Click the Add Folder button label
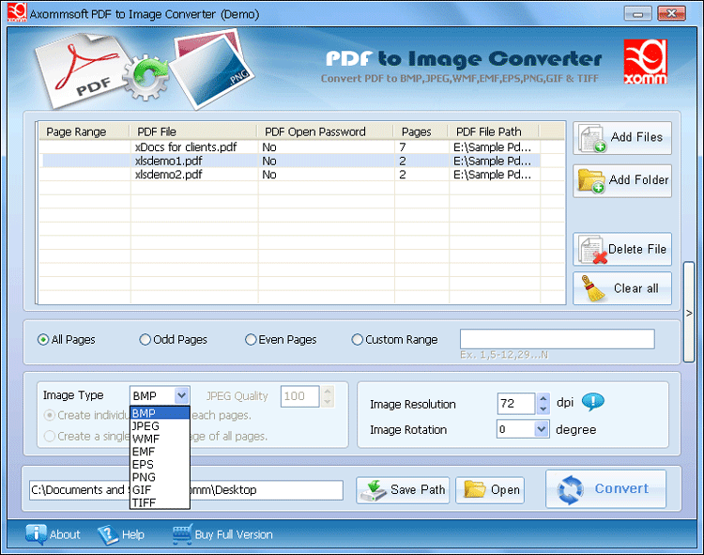Viewport: 704px width, 555px height. point(638,179)
